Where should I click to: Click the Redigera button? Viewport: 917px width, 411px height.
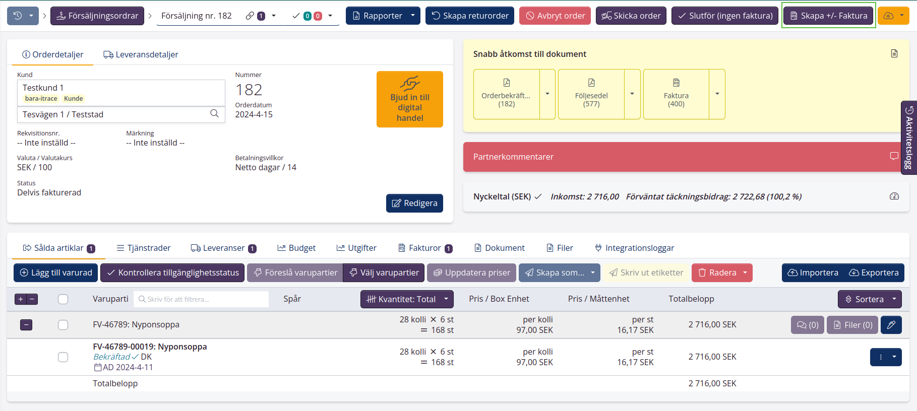pos(414,203)
